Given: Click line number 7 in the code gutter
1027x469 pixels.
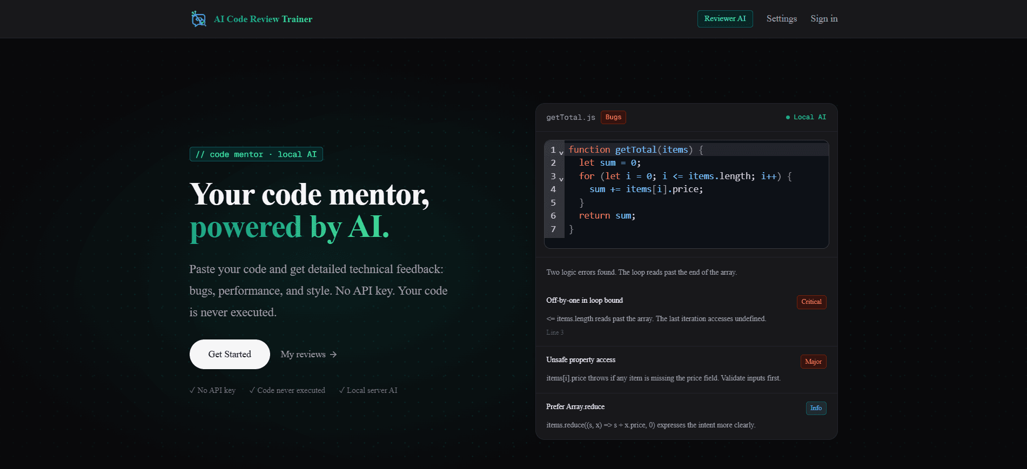Looking at the screenshot, I should (x=553, y=229).
